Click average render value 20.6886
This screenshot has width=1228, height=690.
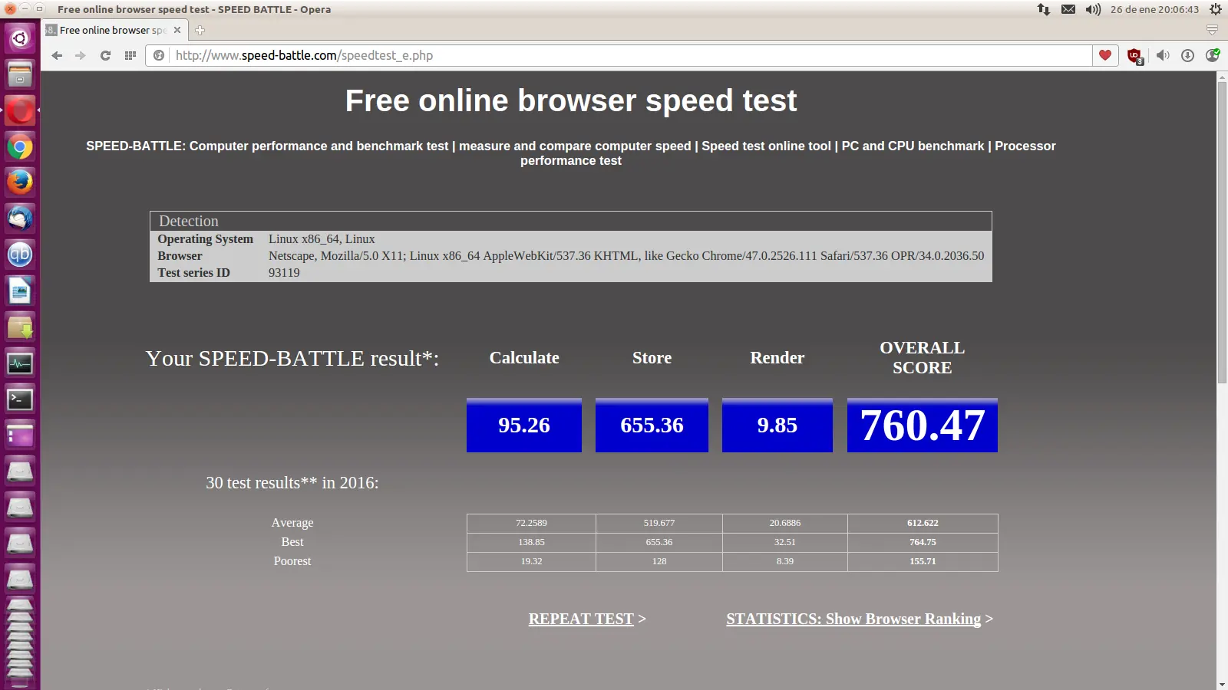click(x=785, y=523)
